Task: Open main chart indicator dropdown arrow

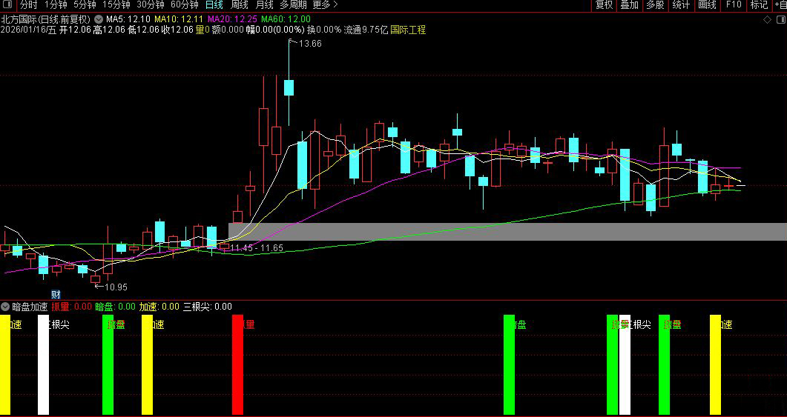Action: [99, 19]
